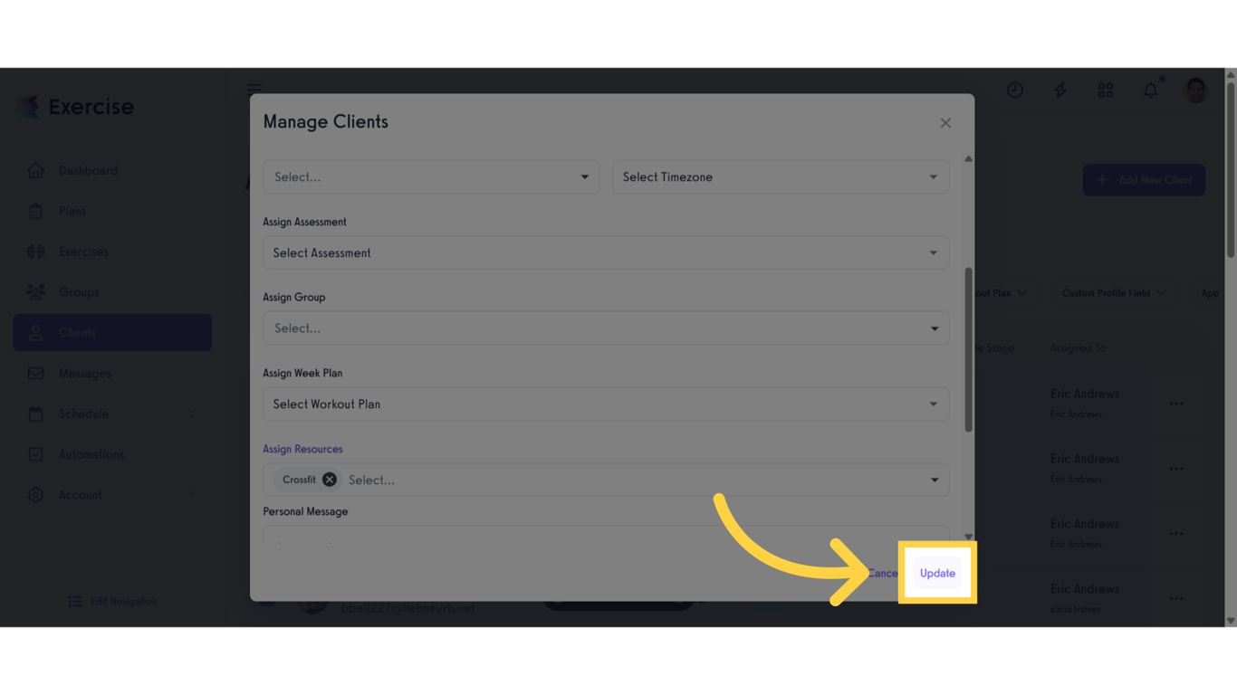The width and height of the screenshot is (1237, 695).
Task: Click the dialog's vertical scrollbar
Action: coord(968,349)
